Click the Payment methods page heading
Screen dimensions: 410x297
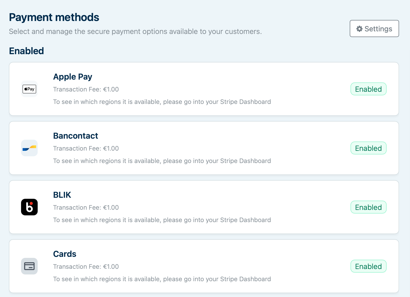pyautogui.click(x=54, y=17)
